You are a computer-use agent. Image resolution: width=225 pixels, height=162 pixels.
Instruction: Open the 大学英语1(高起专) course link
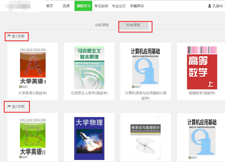tap(32, 93)
